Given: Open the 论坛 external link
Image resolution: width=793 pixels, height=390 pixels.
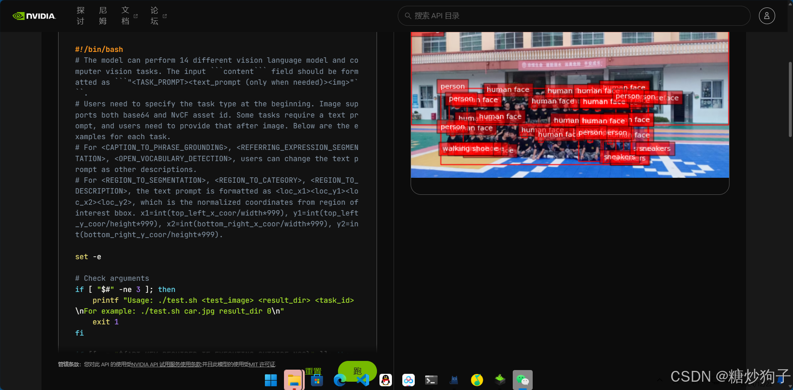Looking at the screenshot, I should pyautogui.click(x=158, y=16).
